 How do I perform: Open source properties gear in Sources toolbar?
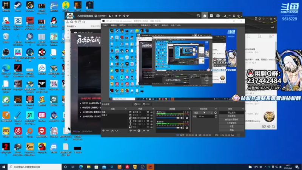(x=139, y=131)
